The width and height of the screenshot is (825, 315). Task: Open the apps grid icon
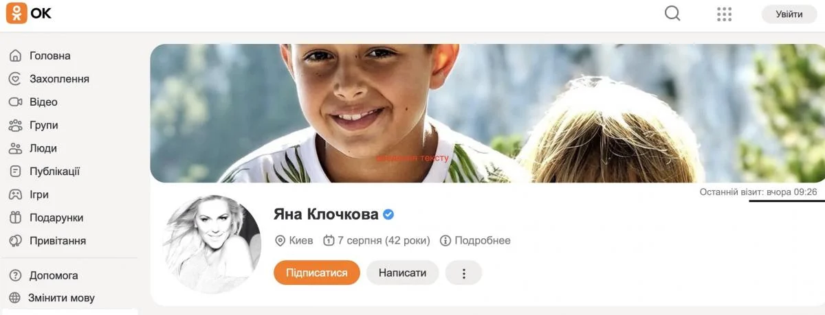coord(724,14)
